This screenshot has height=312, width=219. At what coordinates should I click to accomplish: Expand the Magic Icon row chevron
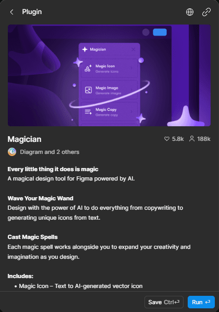(132, 68)
